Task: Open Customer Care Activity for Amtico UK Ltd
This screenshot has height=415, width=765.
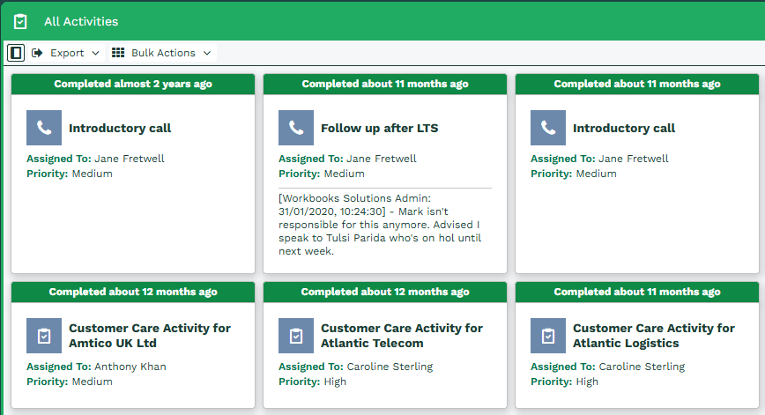Action: (x=150, y=336)
